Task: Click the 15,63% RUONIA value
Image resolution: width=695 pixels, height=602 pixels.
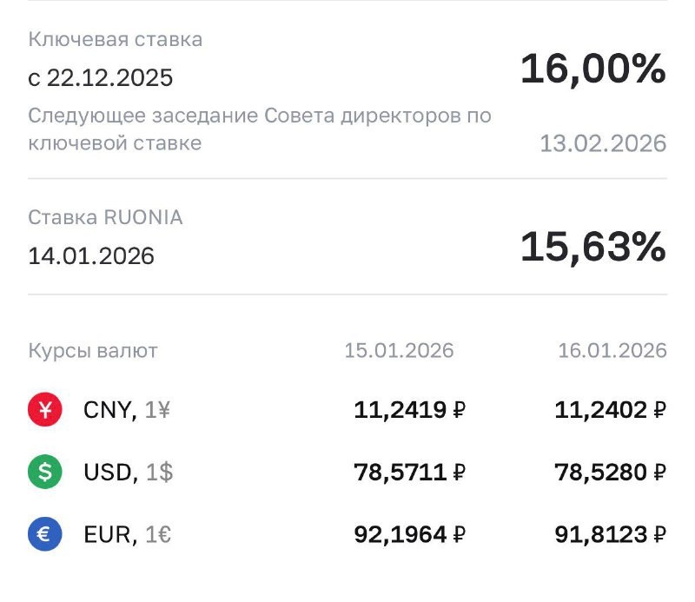Action: (592, 248)
